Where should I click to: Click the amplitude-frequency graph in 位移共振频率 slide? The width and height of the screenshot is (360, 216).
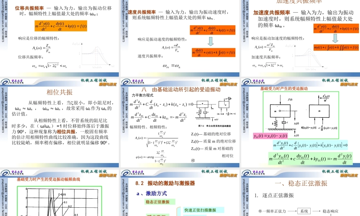click(93, 55)
